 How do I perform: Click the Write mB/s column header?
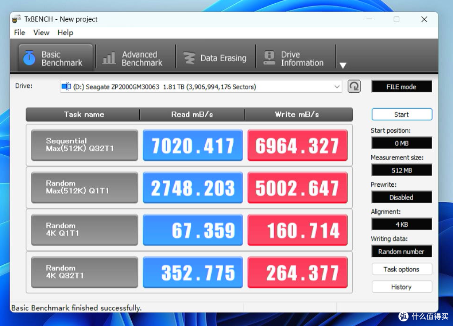(x=299, y=115)
